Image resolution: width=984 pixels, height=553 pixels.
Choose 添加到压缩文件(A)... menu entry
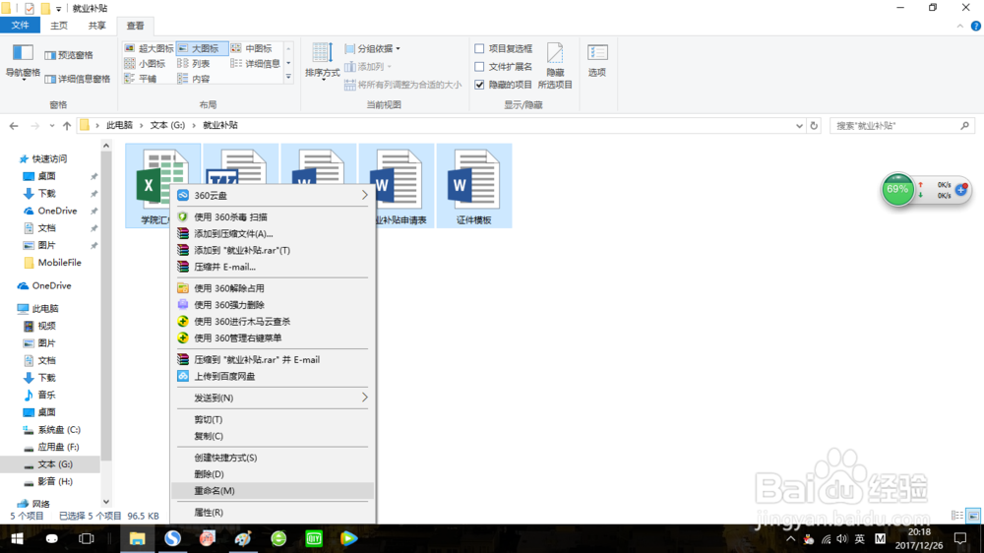coord(273,233)
